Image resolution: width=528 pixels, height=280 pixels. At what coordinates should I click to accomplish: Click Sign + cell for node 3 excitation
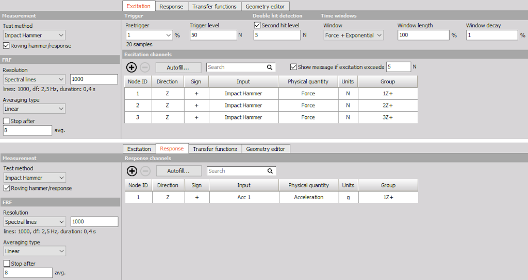click(196, 117)
